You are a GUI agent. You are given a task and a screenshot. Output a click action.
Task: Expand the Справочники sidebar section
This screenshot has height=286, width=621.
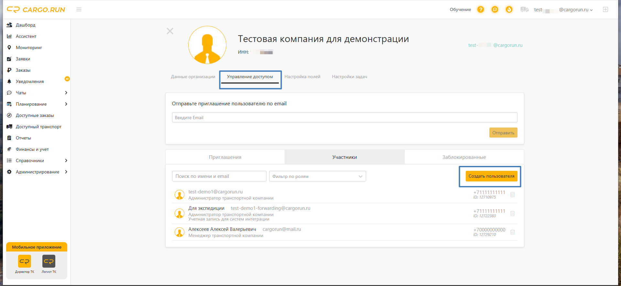pyautogui.click(x=37, y=161)
